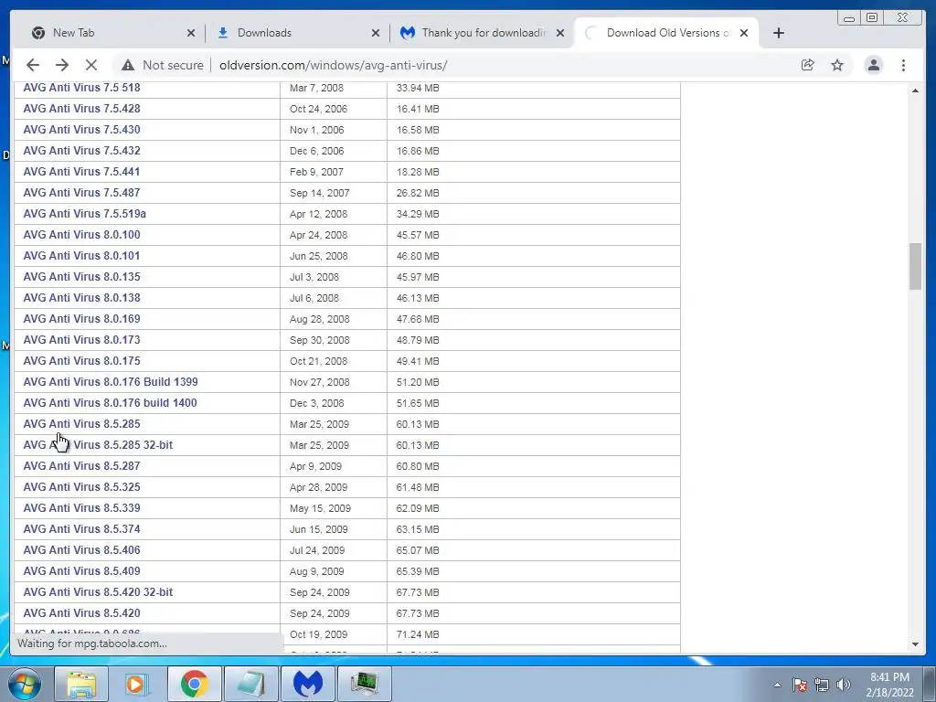Open AVG Anti Virus 8.0.176 build 1400
The image size is (936, 702).
[x=110, y=403]
